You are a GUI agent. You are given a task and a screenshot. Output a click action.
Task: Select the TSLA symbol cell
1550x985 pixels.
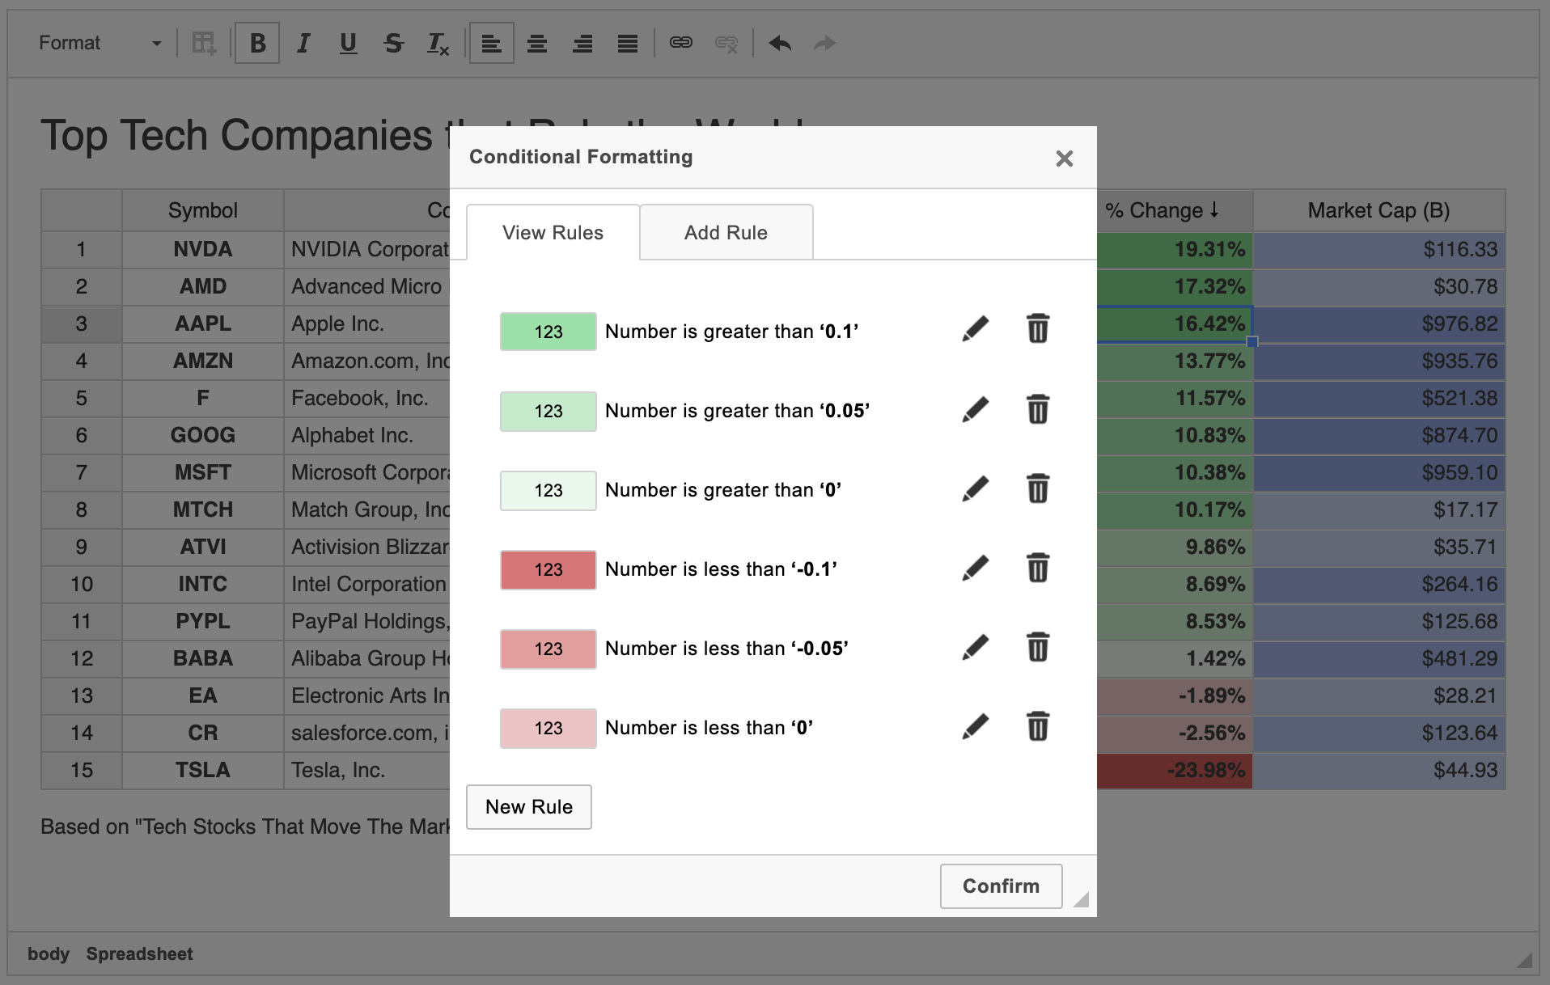[203, 770]
